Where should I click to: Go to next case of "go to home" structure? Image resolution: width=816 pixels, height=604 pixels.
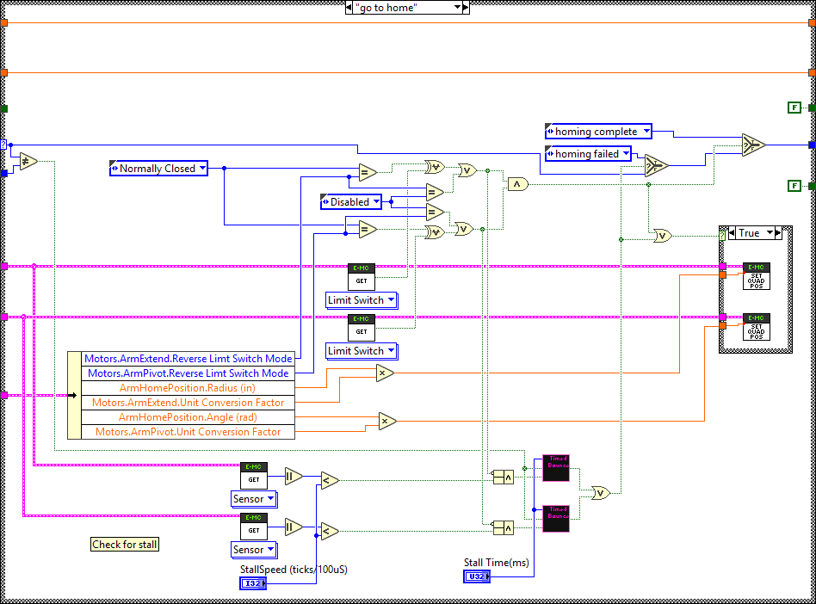pos(466,8)
